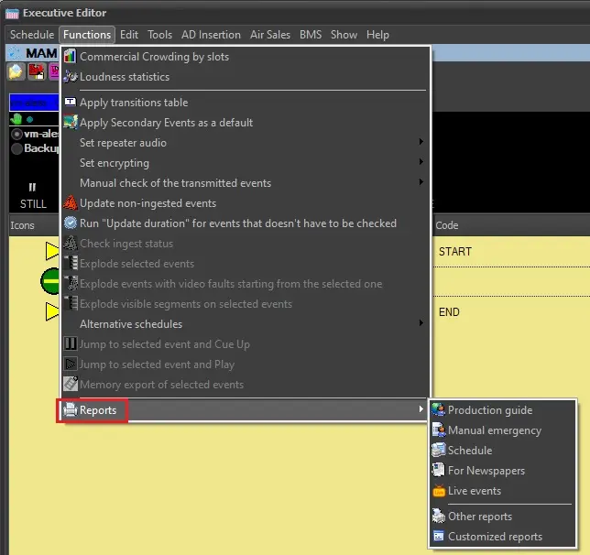
Task: Click the Loudness statistics icon
Action: [70, 77]
